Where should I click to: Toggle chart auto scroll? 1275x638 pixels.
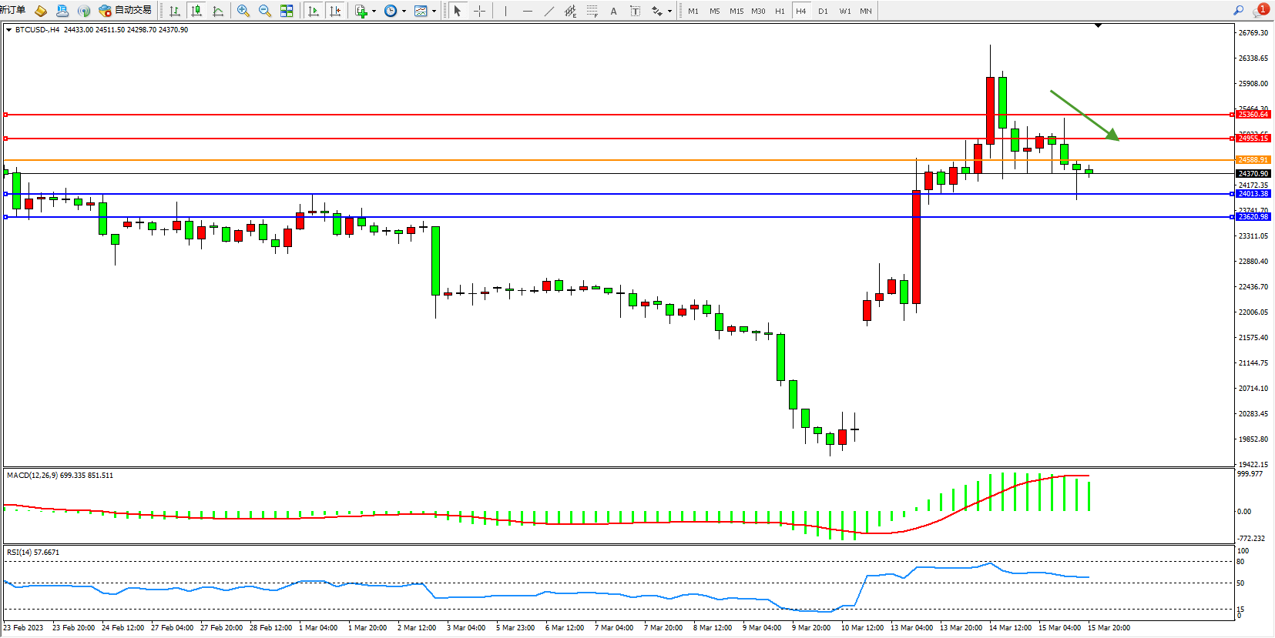point(314,11)
